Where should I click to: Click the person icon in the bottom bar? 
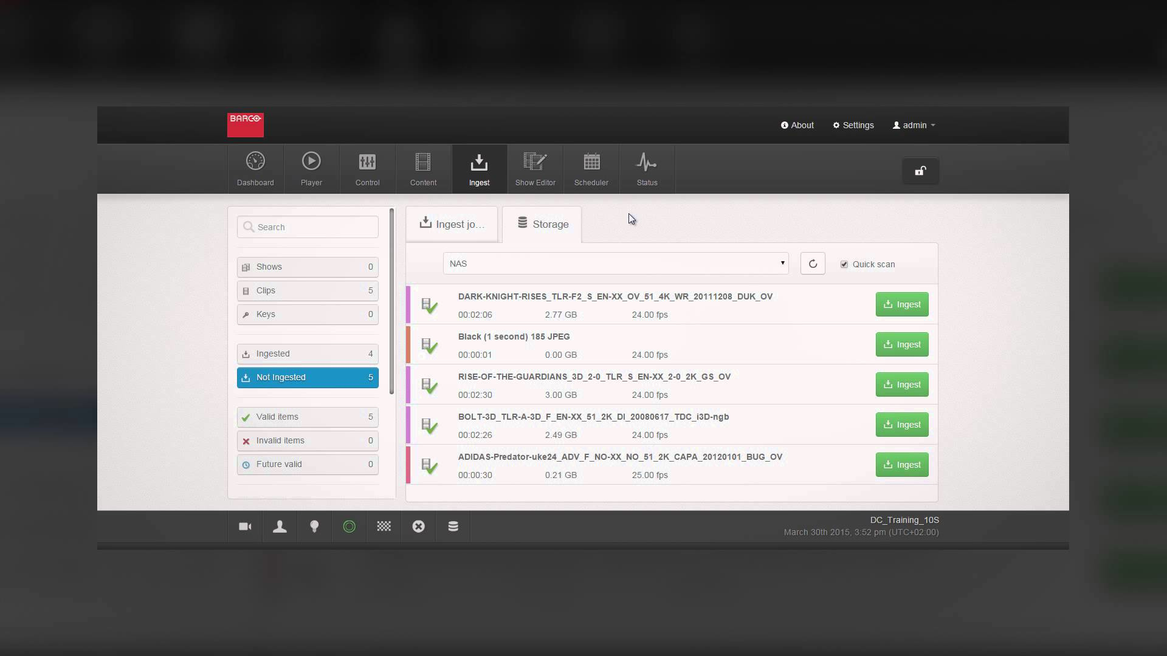coord(280,527)
